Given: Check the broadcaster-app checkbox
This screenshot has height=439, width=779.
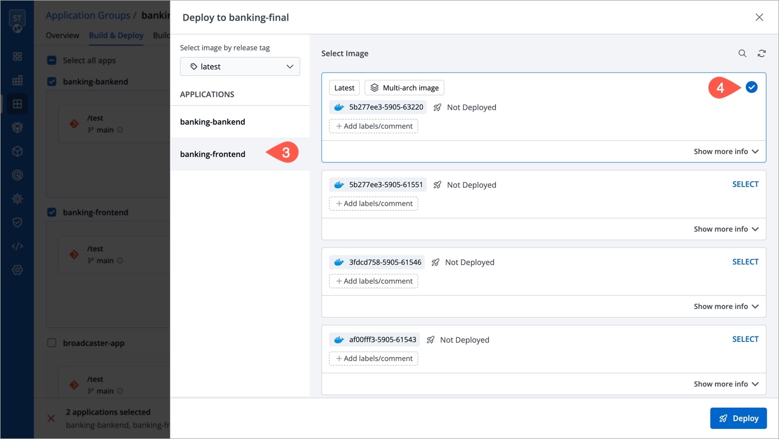Looking at the screenshot, I should point(52,343).
